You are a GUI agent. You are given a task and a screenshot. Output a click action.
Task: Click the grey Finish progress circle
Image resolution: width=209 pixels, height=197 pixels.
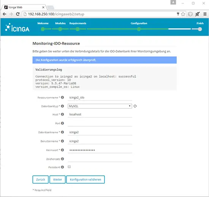click(200, 29)
